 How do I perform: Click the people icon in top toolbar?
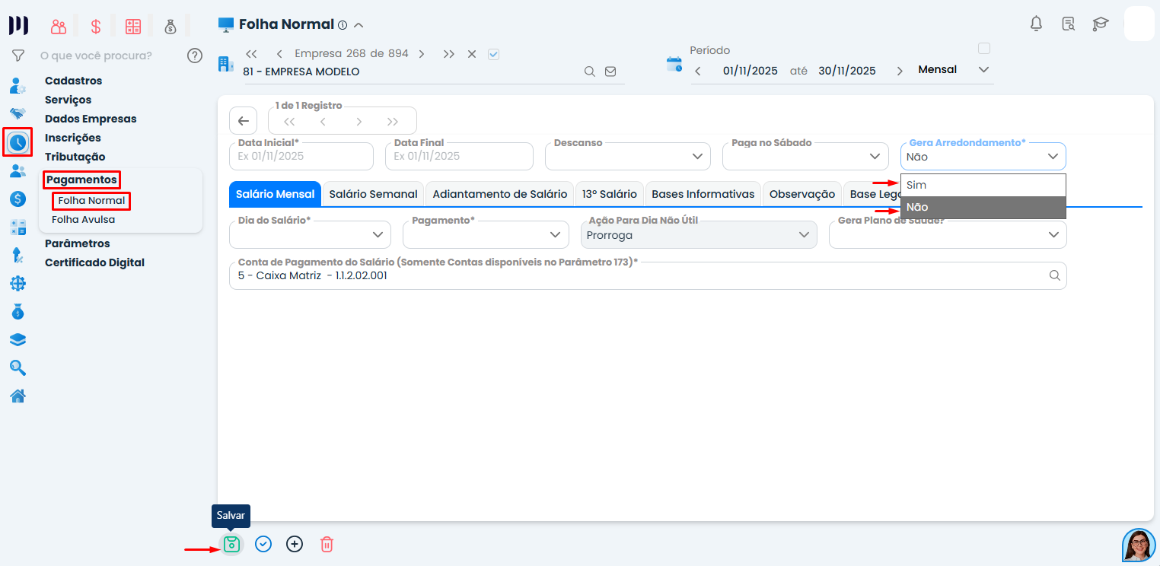(x=59, y=27)
